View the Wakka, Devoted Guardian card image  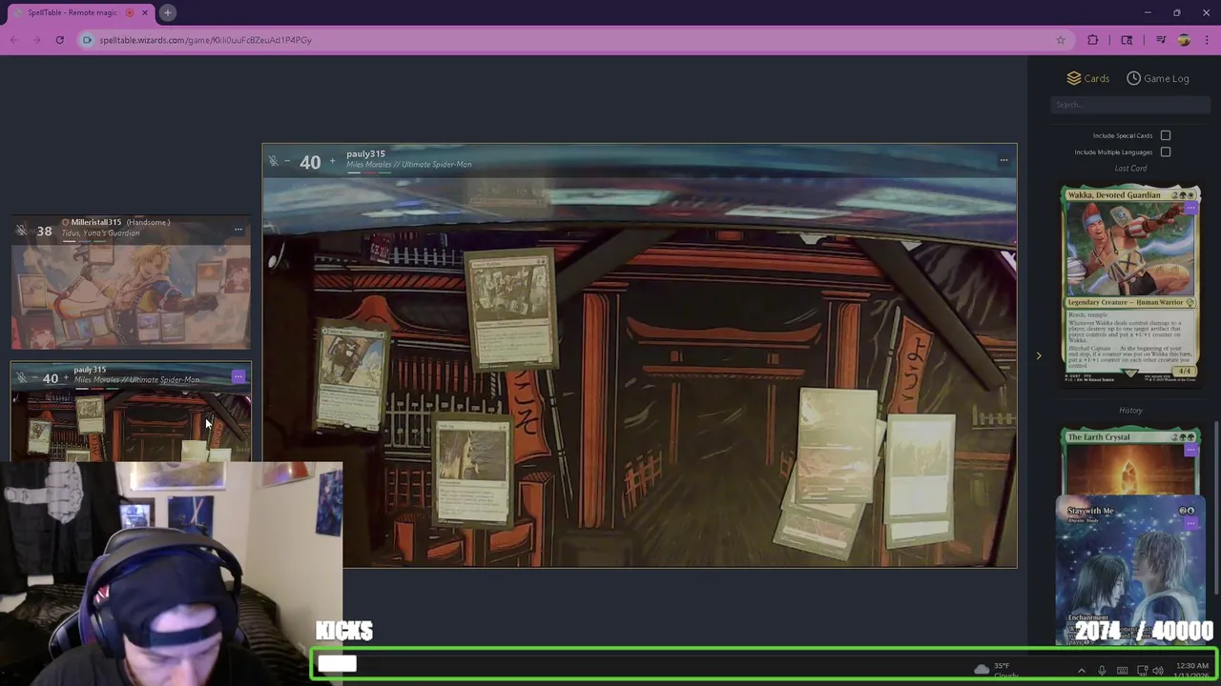click(x=1130, y=285)
